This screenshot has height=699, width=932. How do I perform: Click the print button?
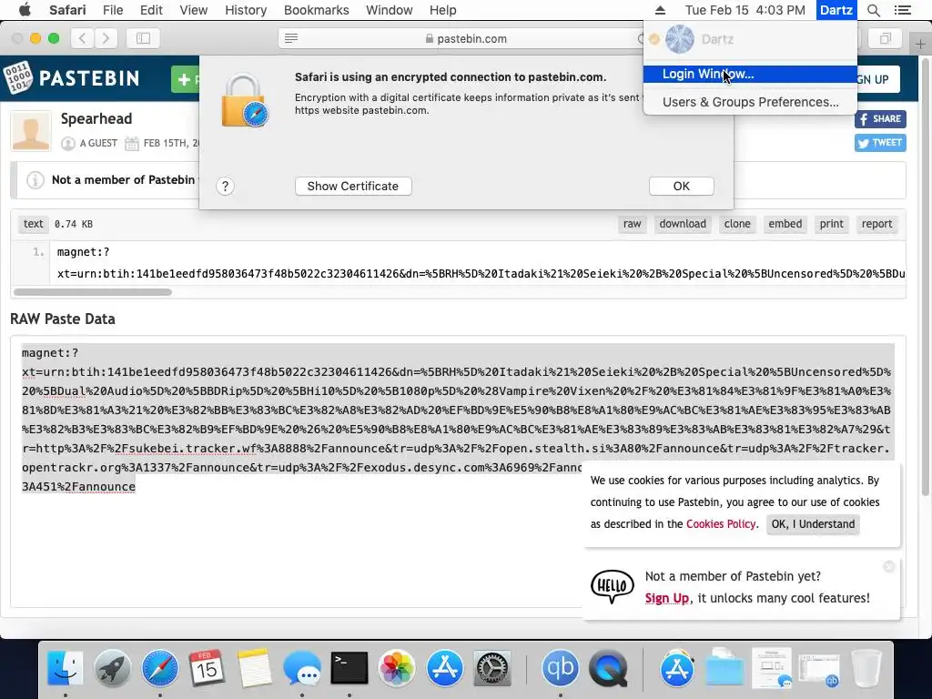pyautogui.click(x=831, y=224)
